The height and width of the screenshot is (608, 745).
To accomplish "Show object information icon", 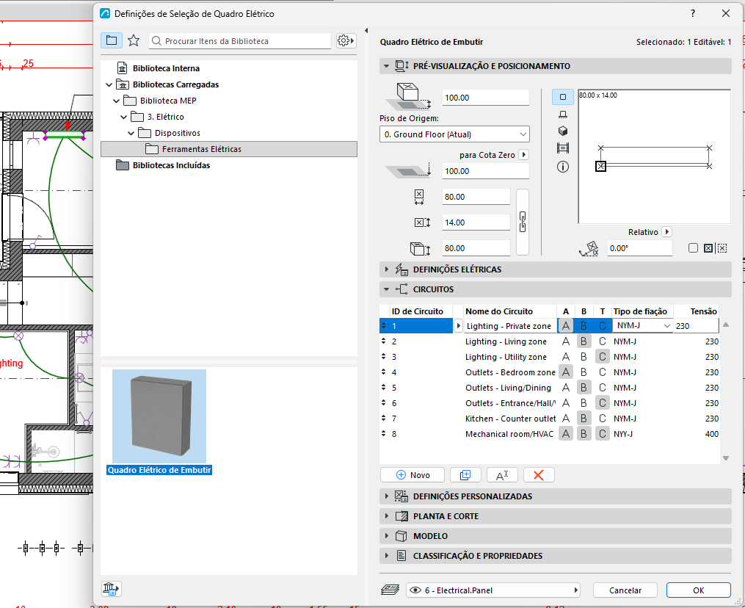I will (x=562, y=167).
